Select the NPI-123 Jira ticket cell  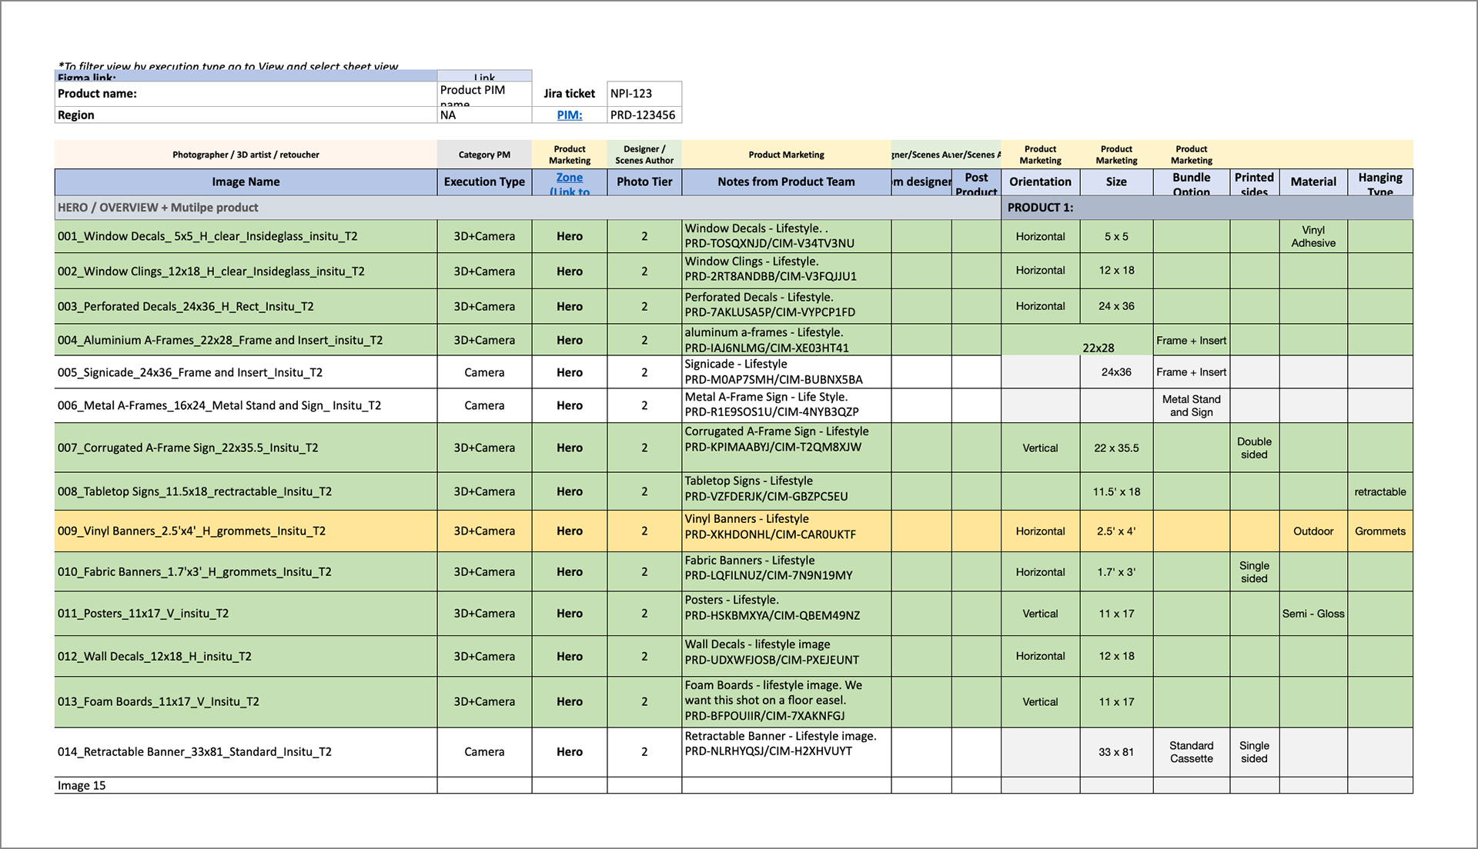tap(644, 93)
